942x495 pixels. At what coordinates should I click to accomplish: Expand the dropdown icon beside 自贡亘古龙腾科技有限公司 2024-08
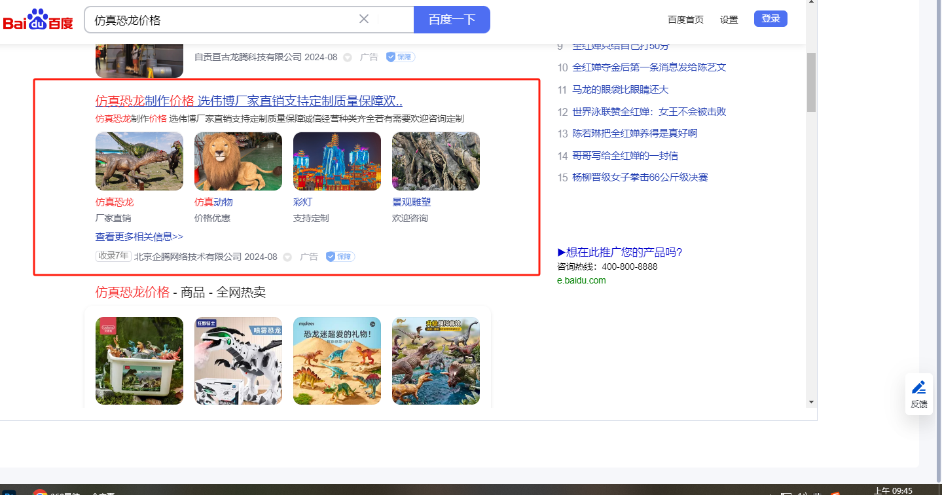pyautogui.click(x=348, y=58)
